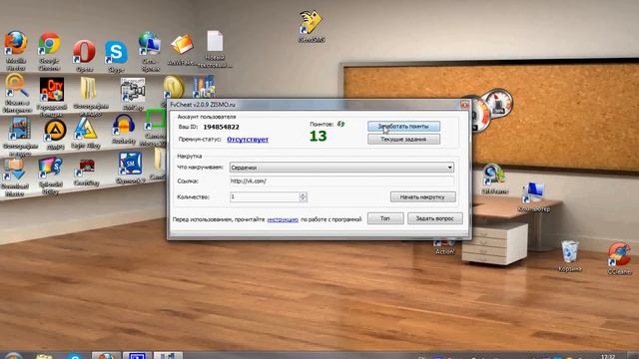639x359 pixels.
Task: Refresh points with the green arrows icon
Action: 340,124
